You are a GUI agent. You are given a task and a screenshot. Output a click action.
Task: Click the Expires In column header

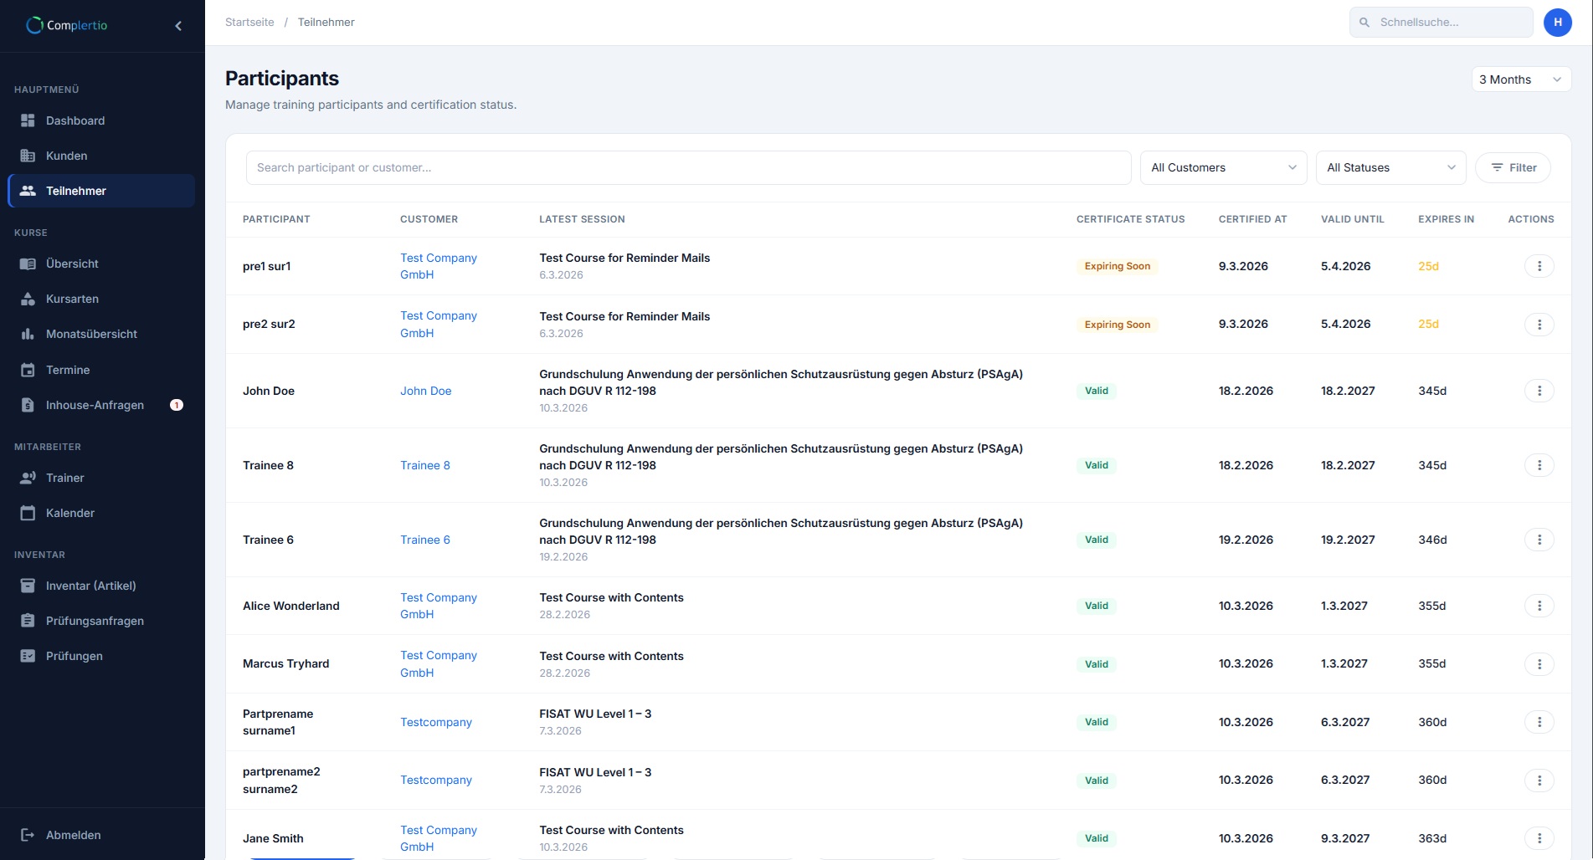point(1446,219)
